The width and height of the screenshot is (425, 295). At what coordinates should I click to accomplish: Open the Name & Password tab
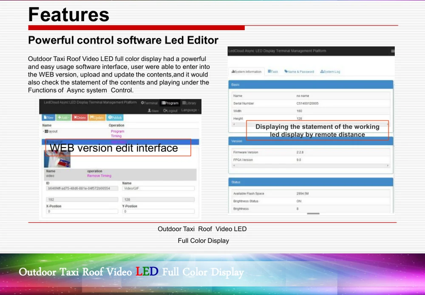tap(299, 72)
